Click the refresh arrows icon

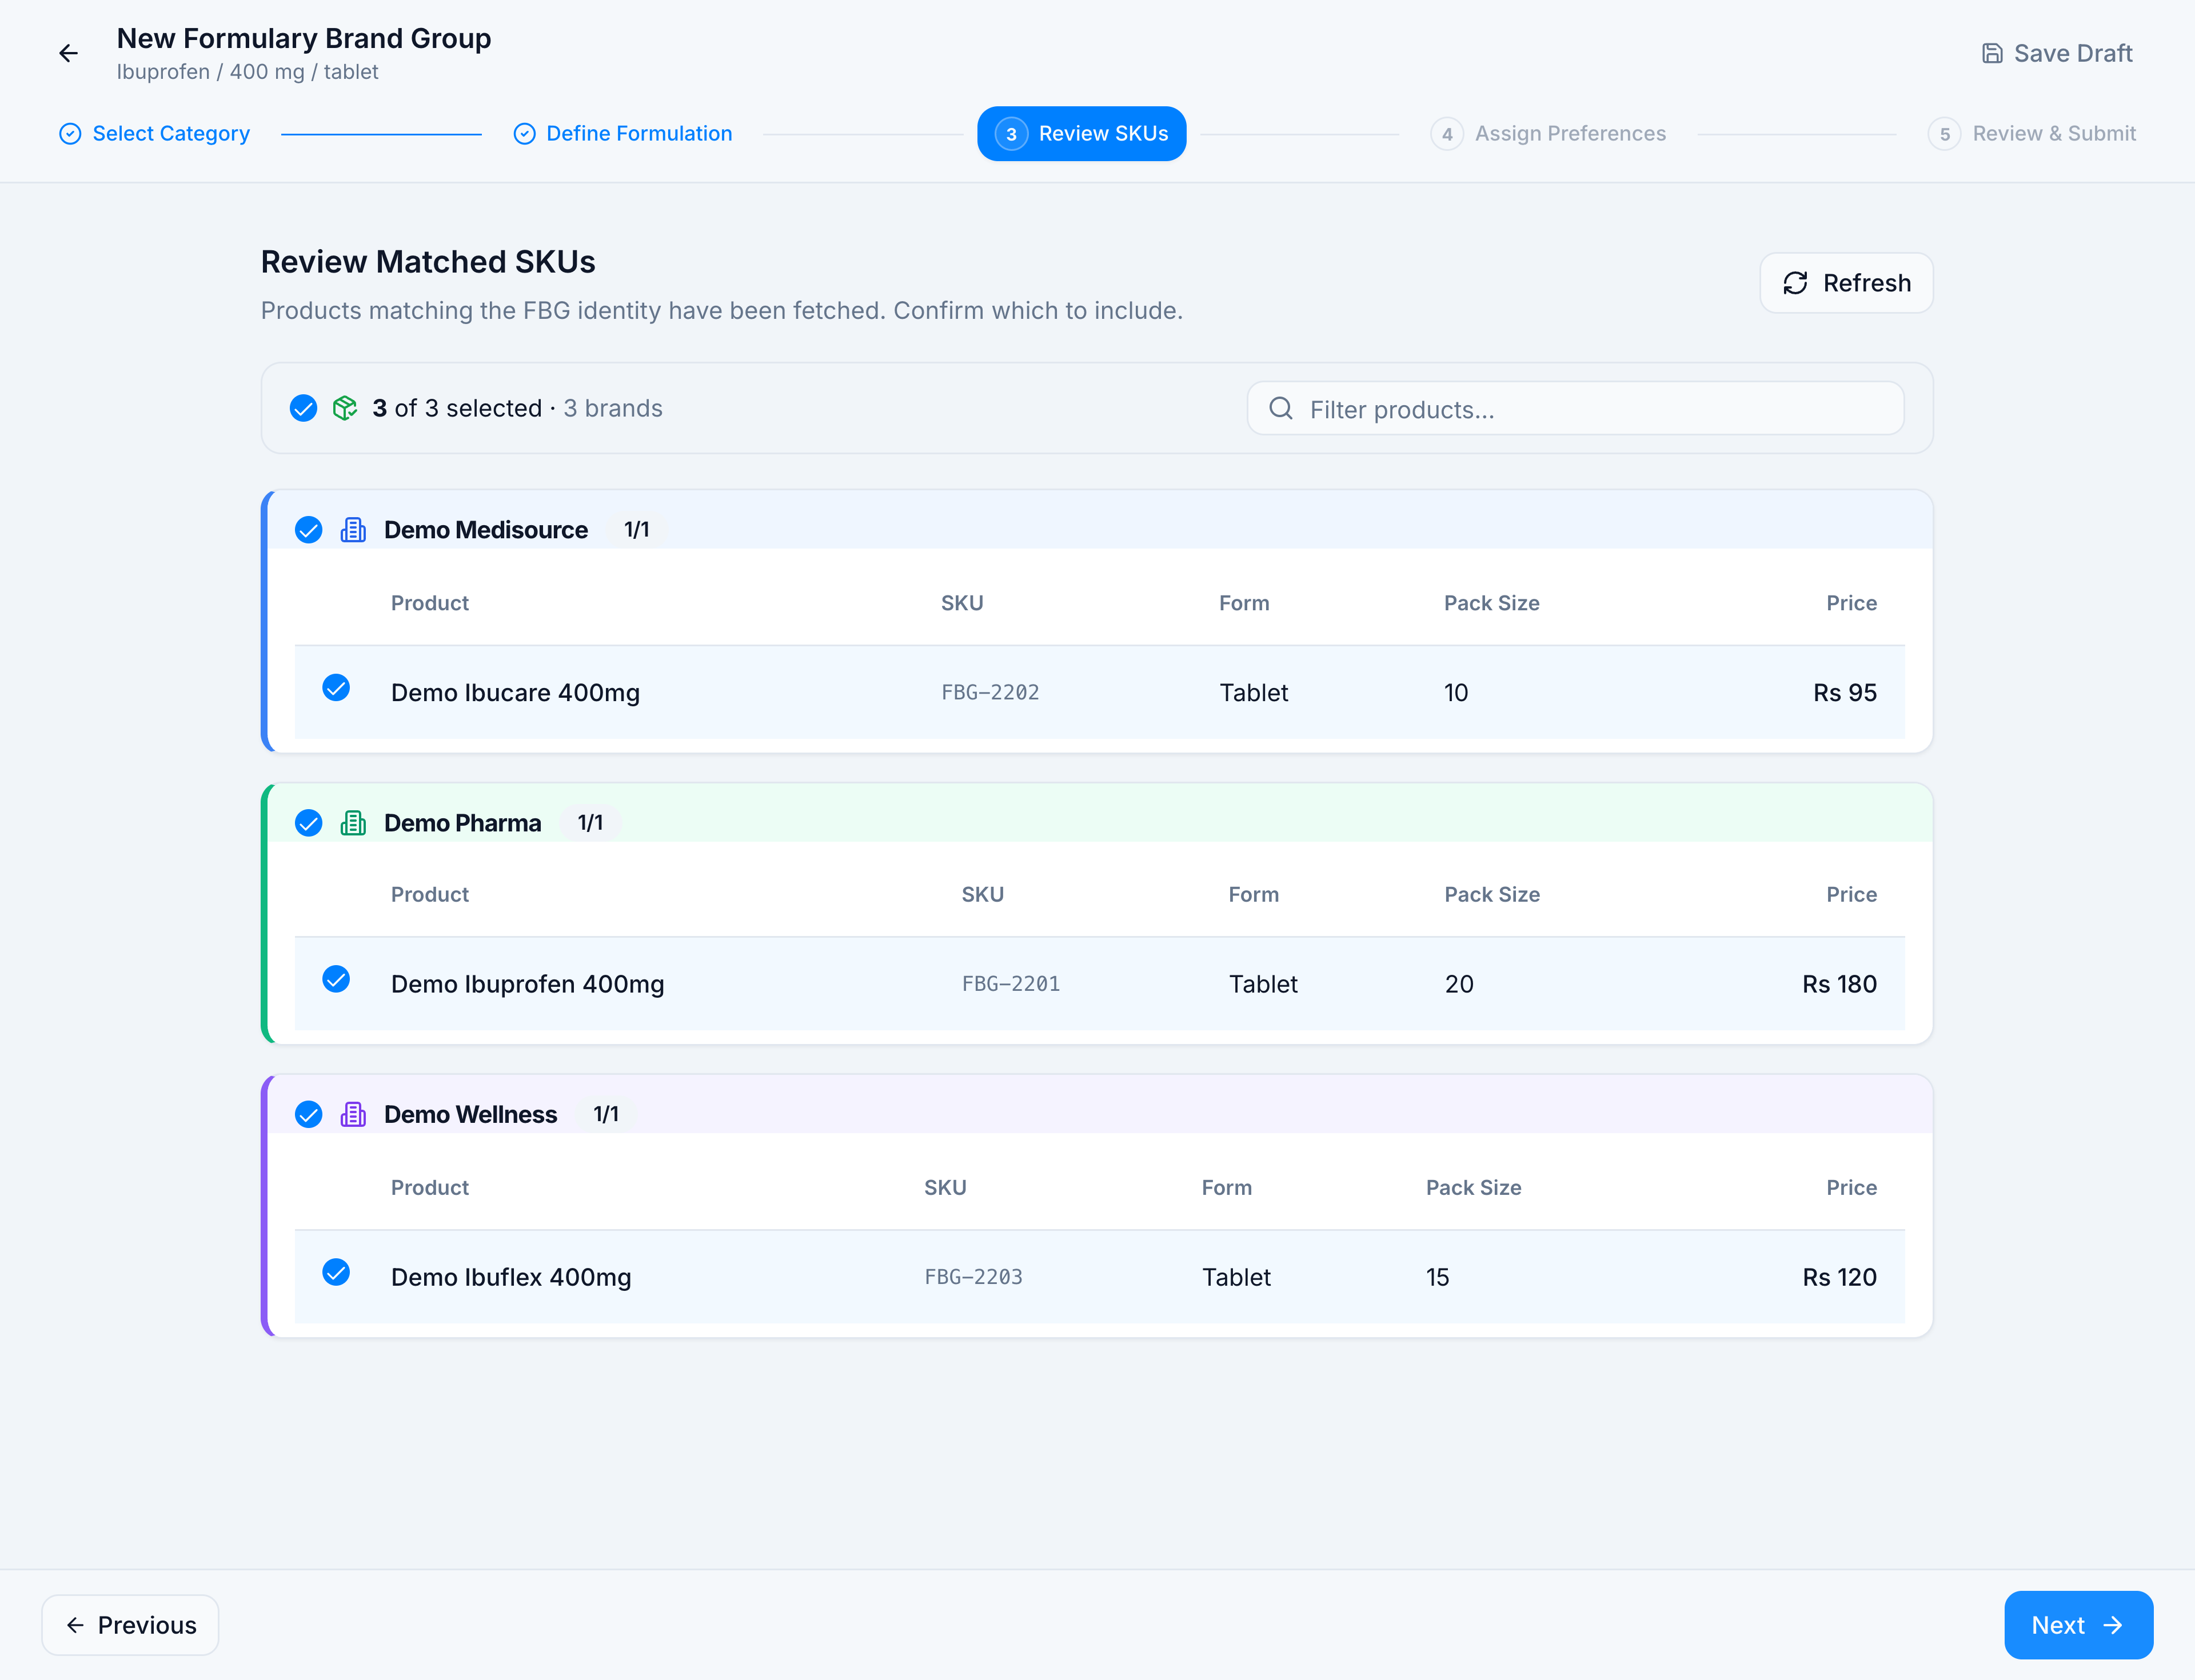(1796, 283)
